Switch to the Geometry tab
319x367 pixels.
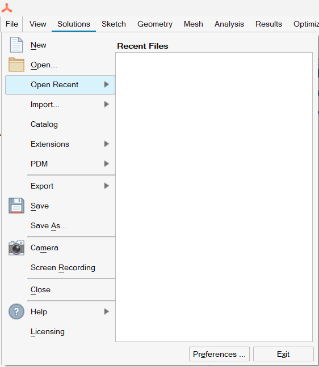tap(155, 24)
